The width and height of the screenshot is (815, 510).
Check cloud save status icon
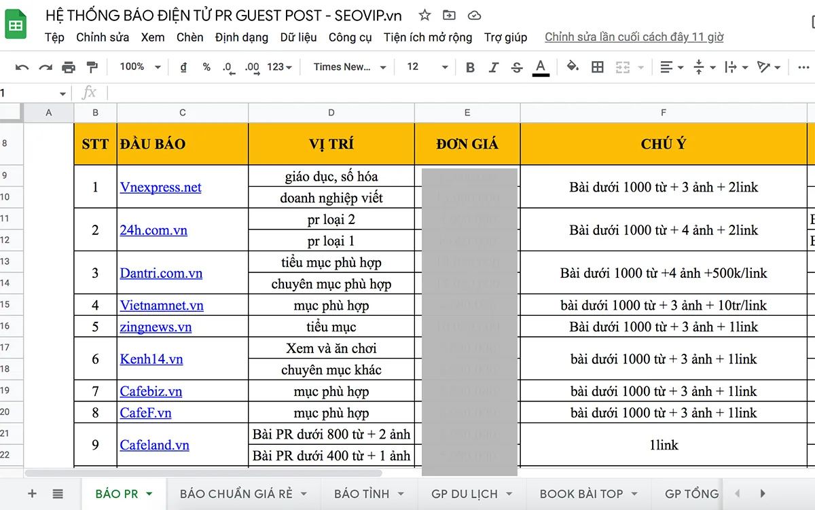click(x=475, y=15)
